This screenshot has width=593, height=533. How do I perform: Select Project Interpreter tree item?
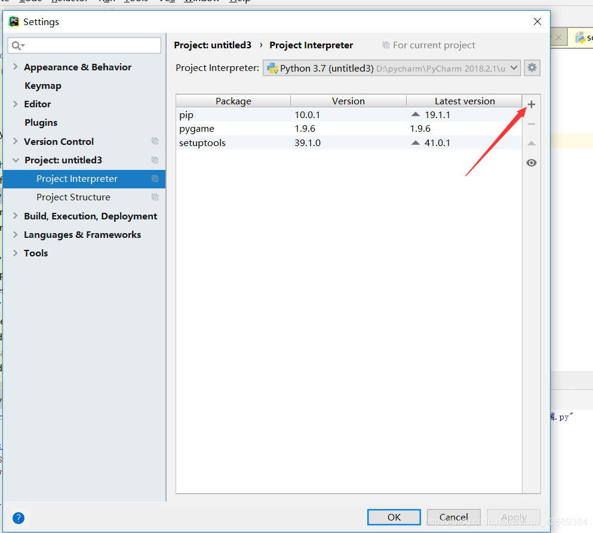(x=84, y=179)
